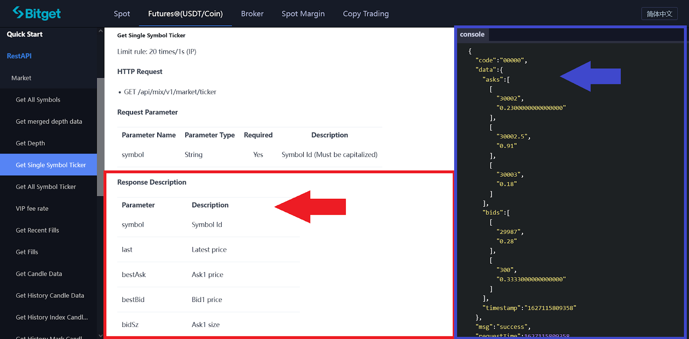Select Get Single Symbol Ticker sidebar item
The width and height of the screenshot is (689, 339).
48,165
